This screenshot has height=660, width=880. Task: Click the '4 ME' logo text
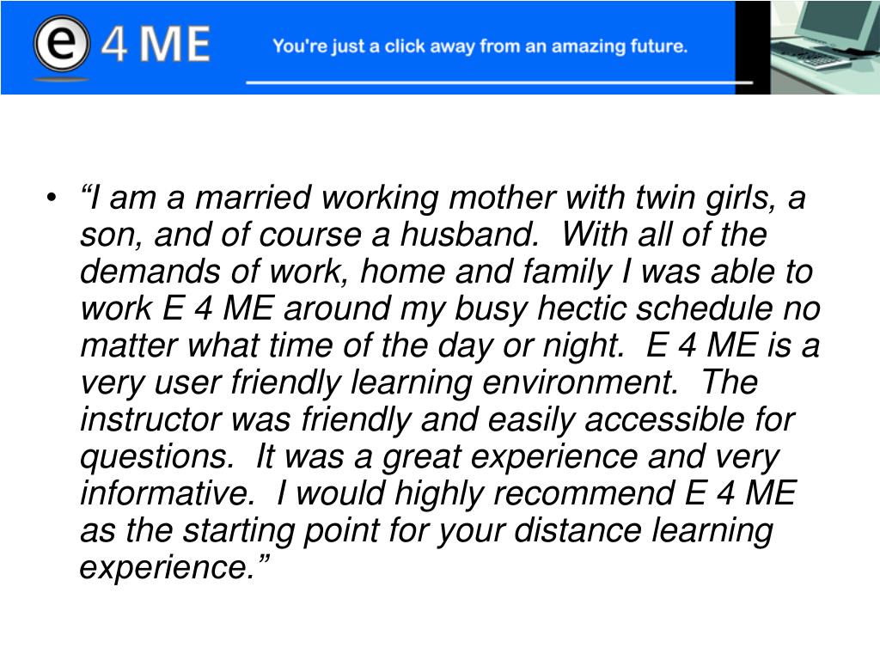coord(156,44)
